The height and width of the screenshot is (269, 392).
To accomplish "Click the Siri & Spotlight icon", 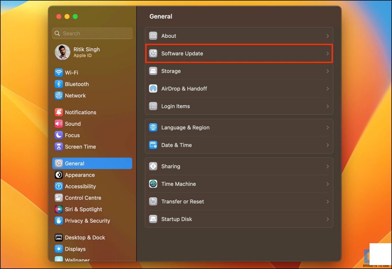I will [59, 209].
